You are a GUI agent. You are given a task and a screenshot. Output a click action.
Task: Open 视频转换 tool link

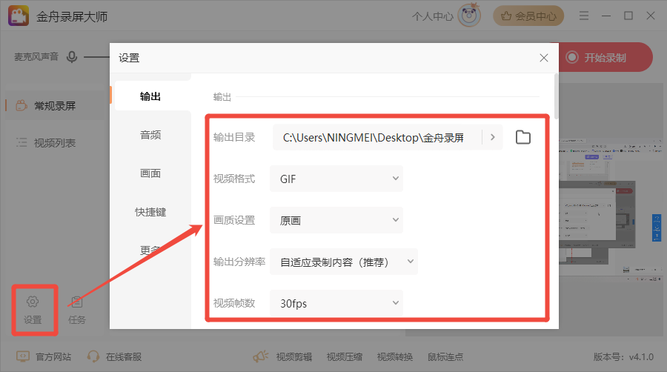(x=395, y=356)
